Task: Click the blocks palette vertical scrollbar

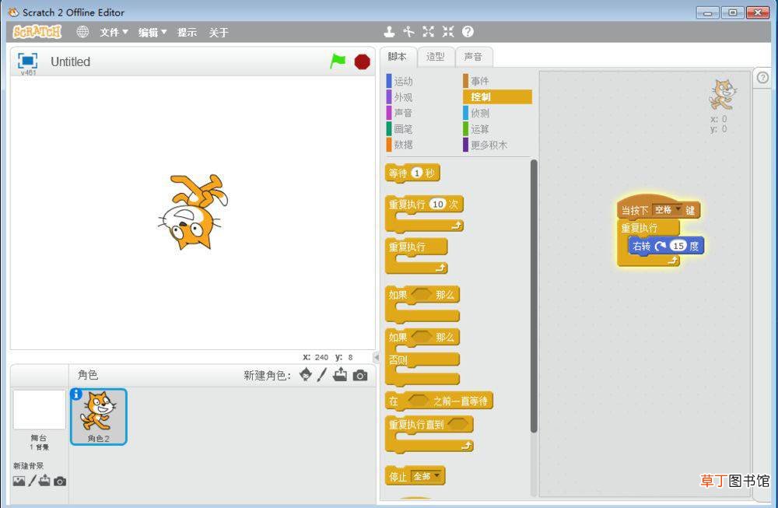Action: [534, 296]
